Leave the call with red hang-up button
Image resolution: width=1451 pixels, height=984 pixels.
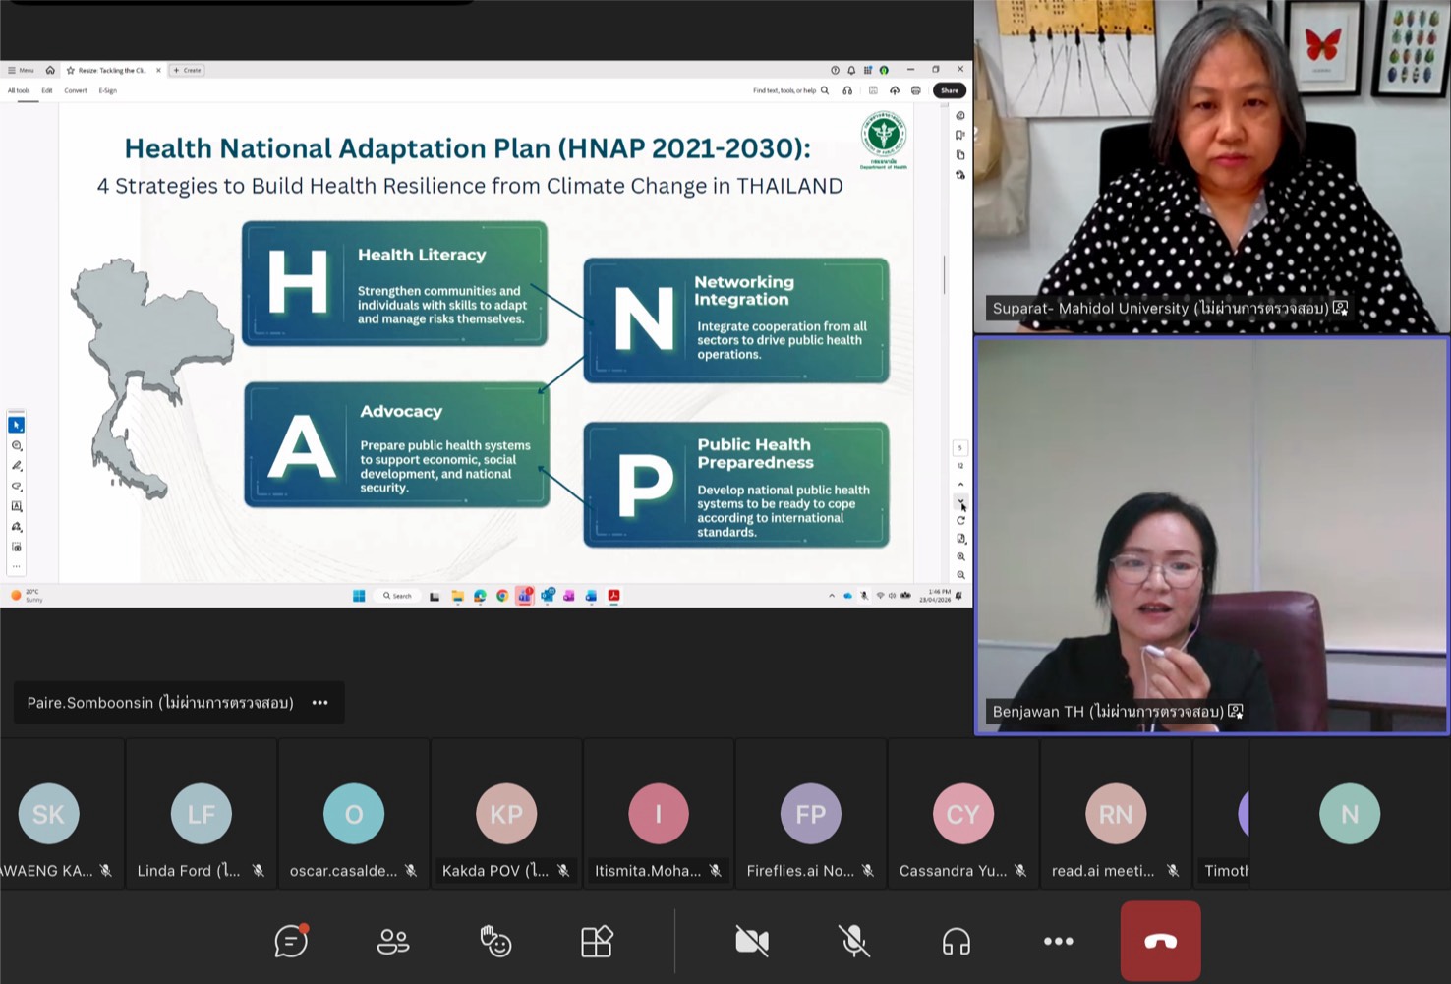(x=1160, y=942)
